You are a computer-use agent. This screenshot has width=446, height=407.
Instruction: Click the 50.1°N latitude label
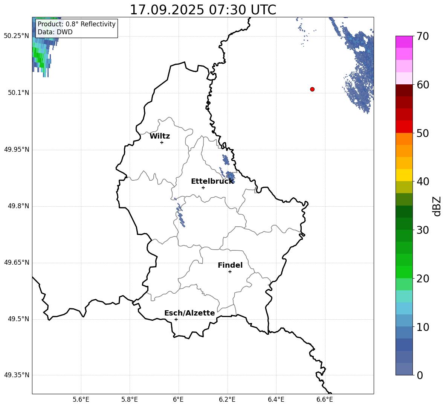pyautogui.click(x=18, y=93)
